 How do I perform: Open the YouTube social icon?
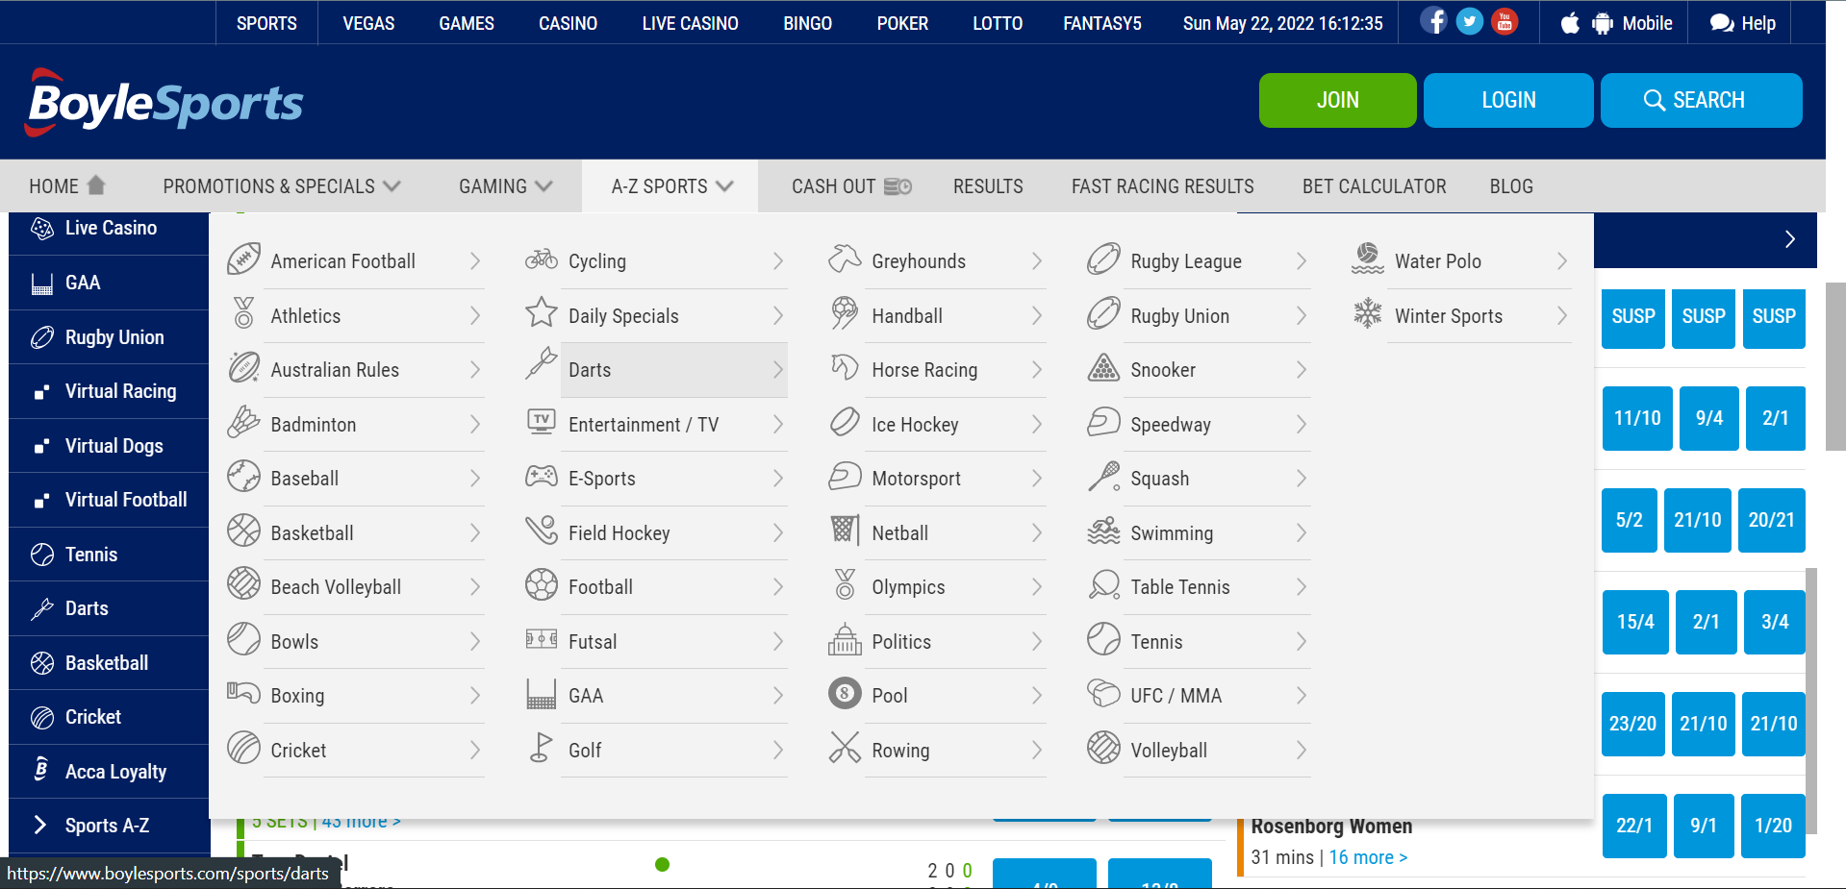[1505, 21]
